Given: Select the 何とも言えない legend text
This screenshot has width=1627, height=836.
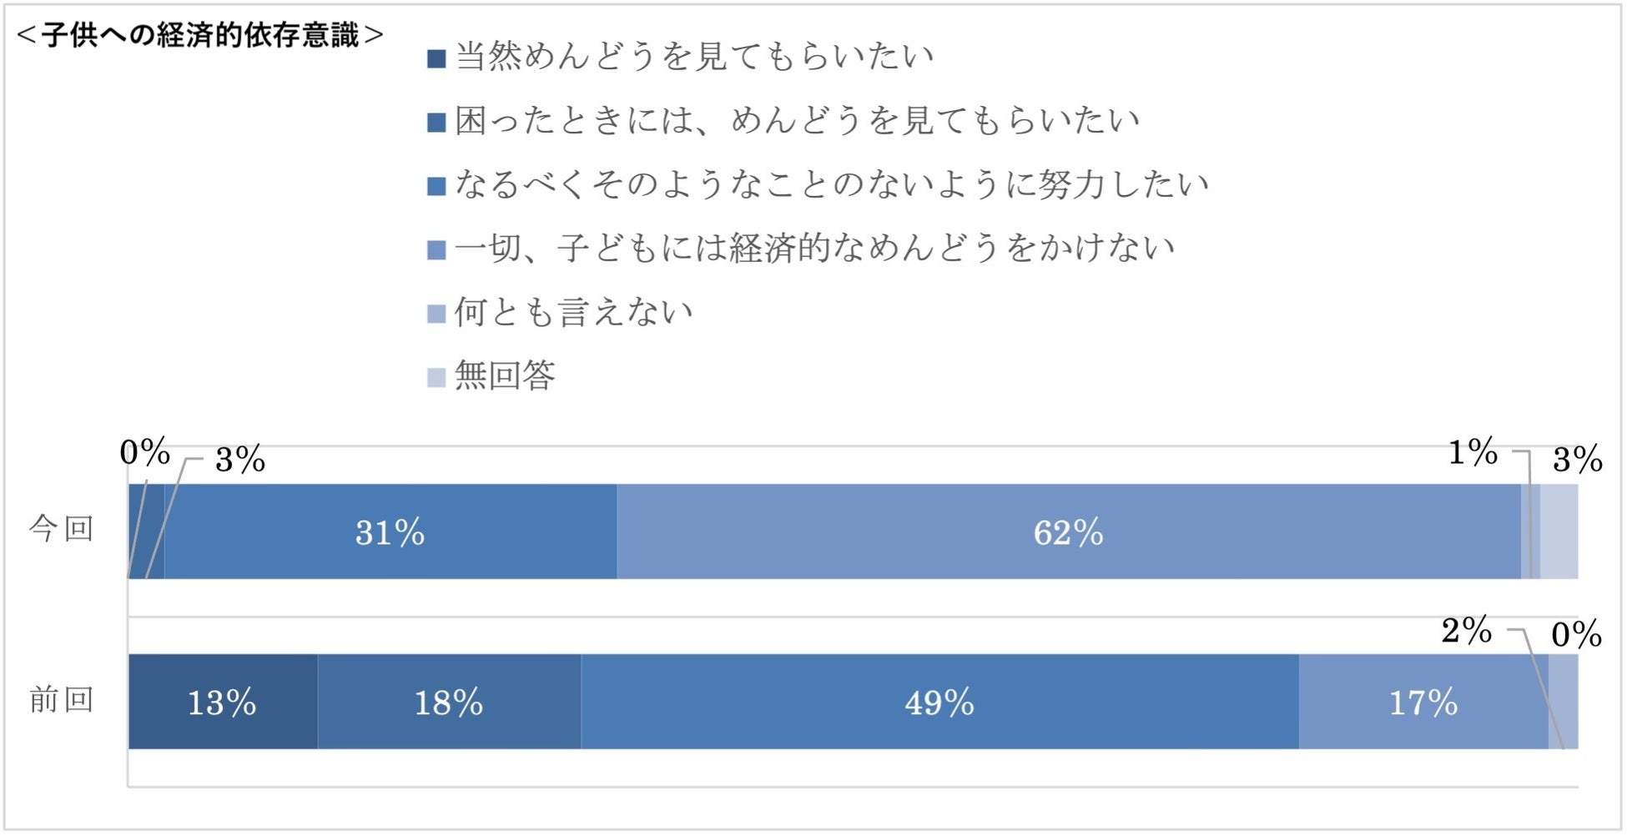Looking at the screenshot, I should tap(573, 312).
